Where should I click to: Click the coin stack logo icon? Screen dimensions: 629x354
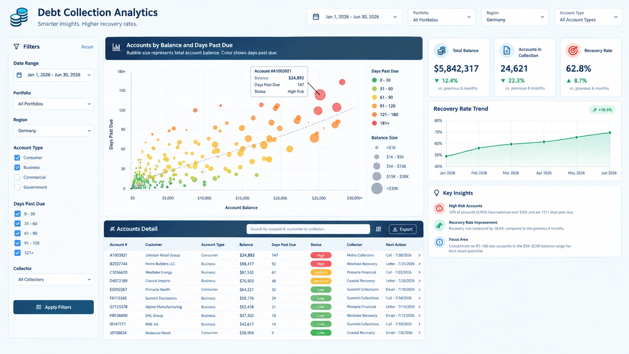tap(19, 17)
